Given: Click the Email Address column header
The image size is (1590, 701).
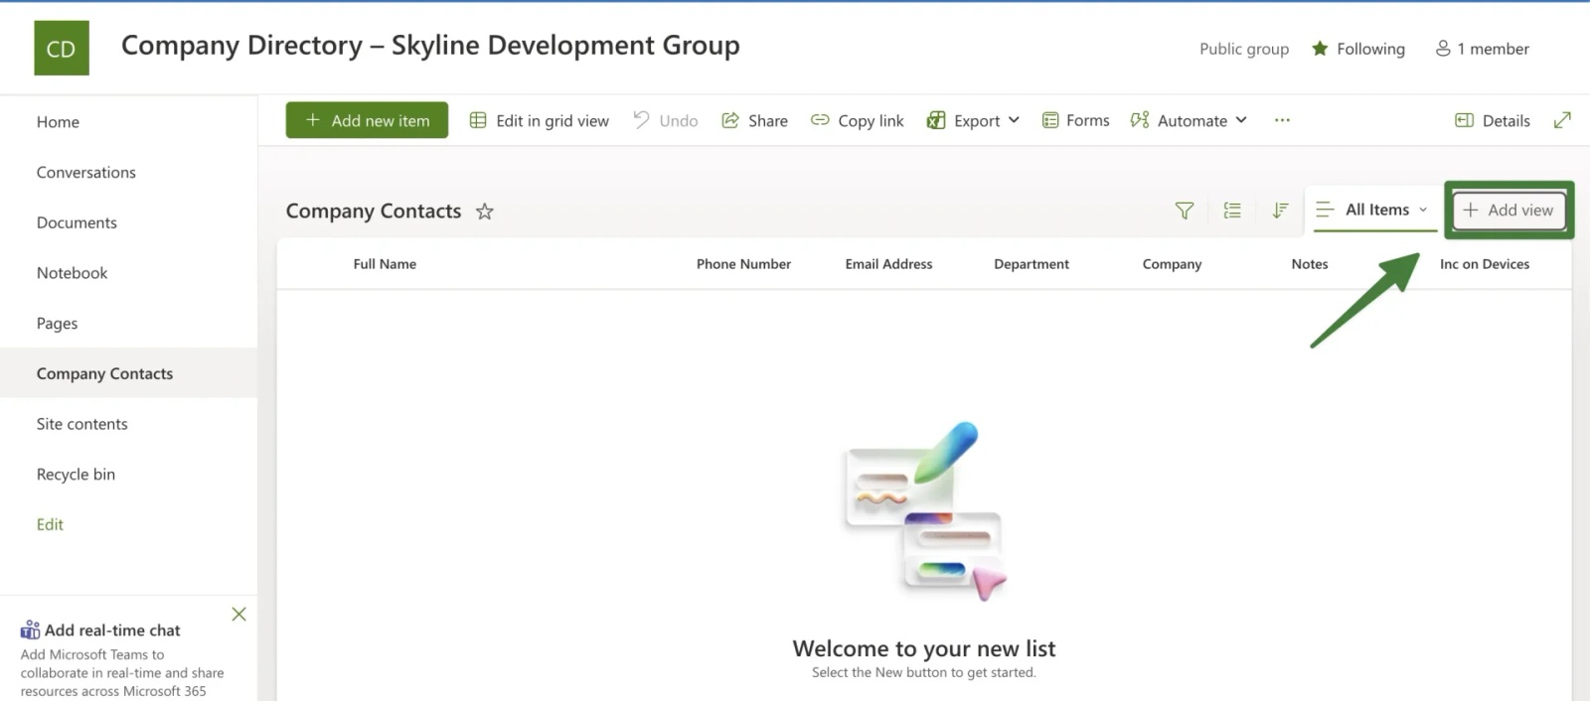Looking at the screenshot, I should pos(888,264).
